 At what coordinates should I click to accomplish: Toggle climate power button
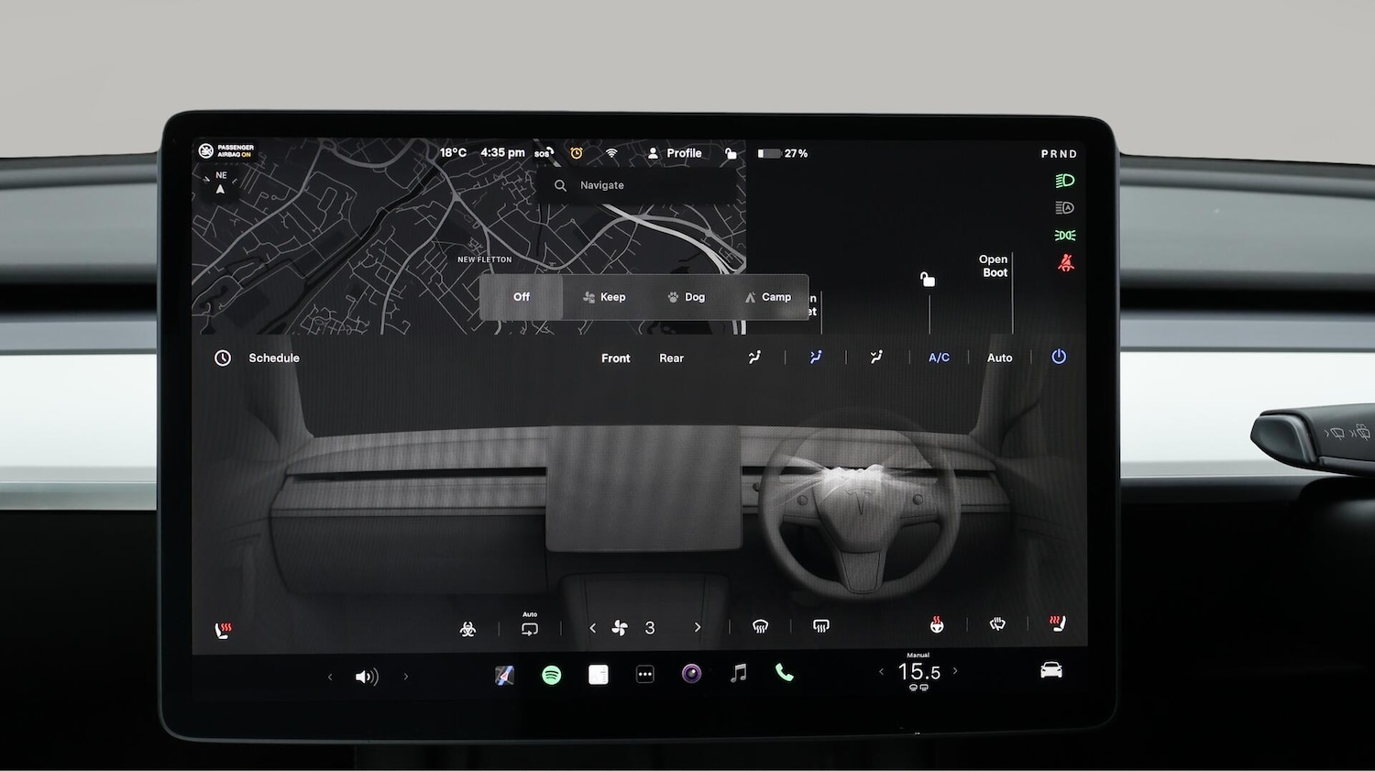[x=1059, y=357]
